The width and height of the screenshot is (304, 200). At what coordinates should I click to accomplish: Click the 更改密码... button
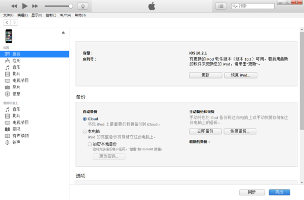pos(109,156)
